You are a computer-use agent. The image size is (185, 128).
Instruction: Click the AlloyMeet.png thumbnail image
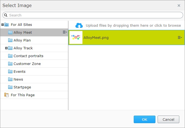pyautogui.click(x=76, y=37)
